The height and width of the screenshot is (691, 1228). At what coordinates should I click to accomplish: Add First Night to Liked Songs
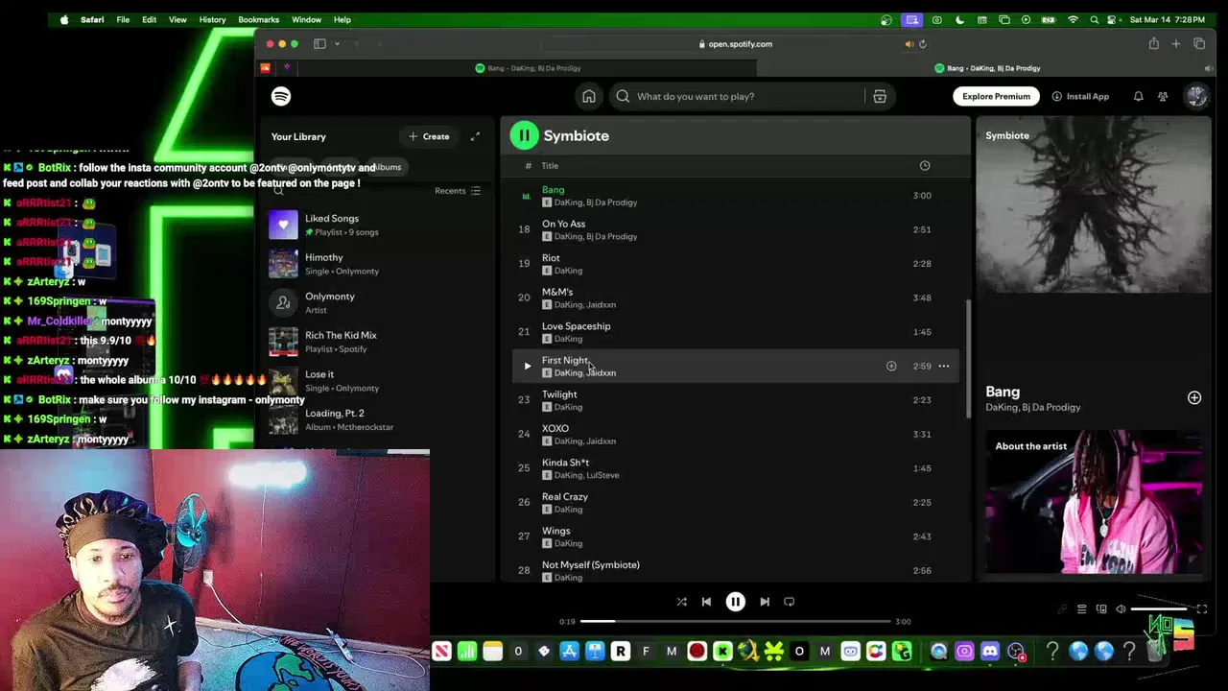point(891,366)
